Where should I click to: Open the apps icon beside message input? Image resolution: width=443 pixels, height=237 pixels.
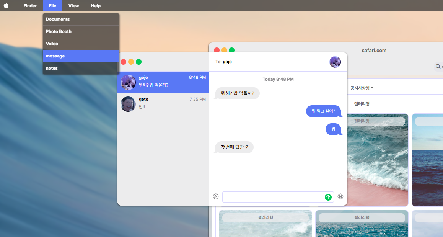click(216, 196)
